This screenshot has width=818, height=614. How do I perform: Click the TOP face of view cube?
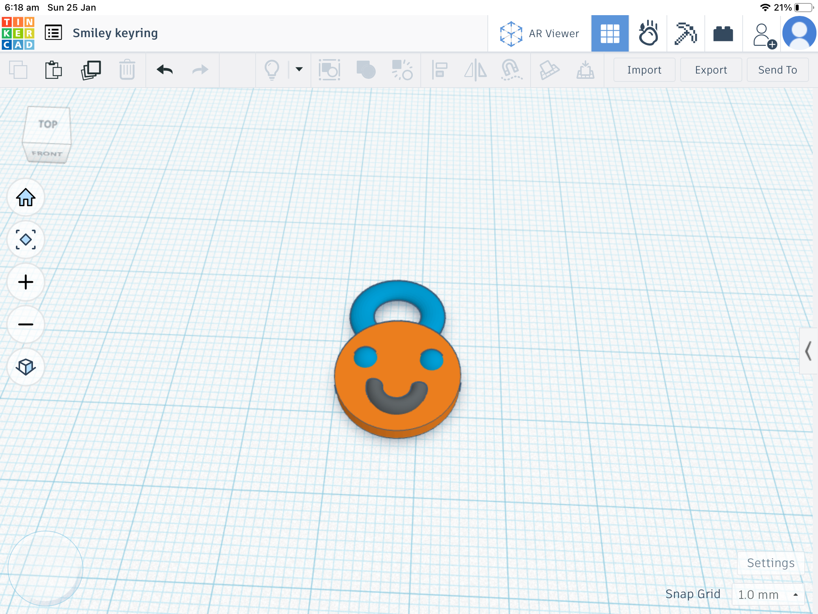tap(47, 125)
